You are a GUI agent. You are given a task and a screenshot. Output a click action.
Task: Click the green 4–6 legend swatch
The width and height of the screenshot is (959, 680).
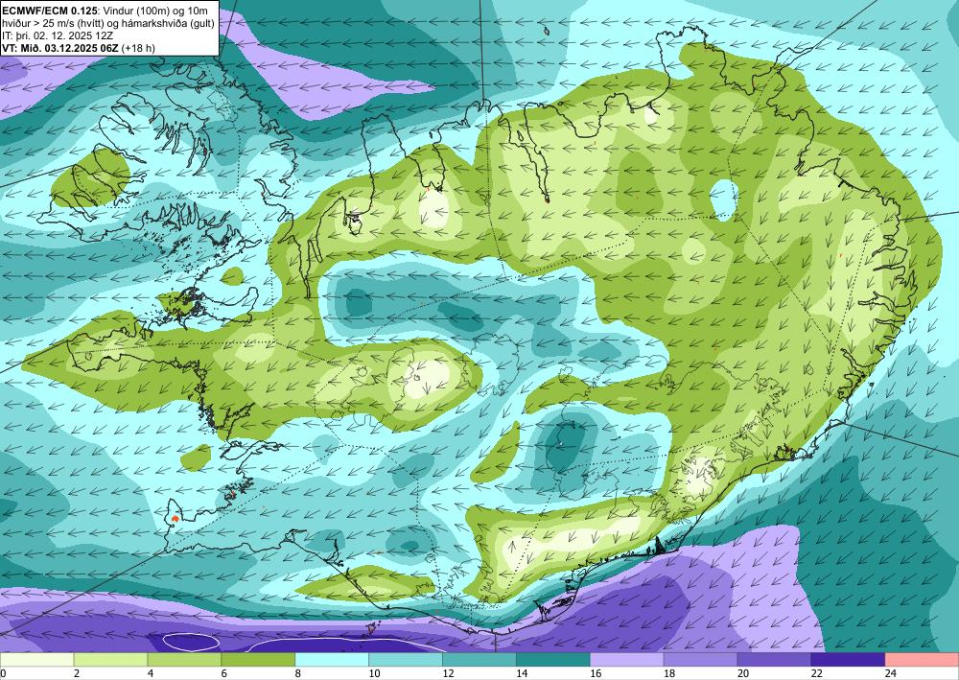click(184, 660)
